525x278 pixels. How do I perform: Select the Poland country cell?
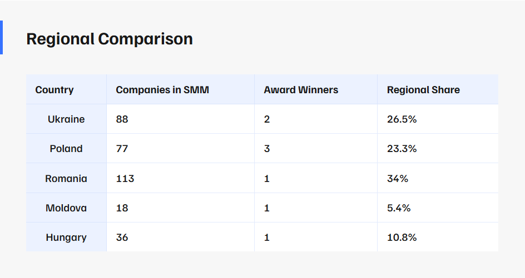click(66, 149)
